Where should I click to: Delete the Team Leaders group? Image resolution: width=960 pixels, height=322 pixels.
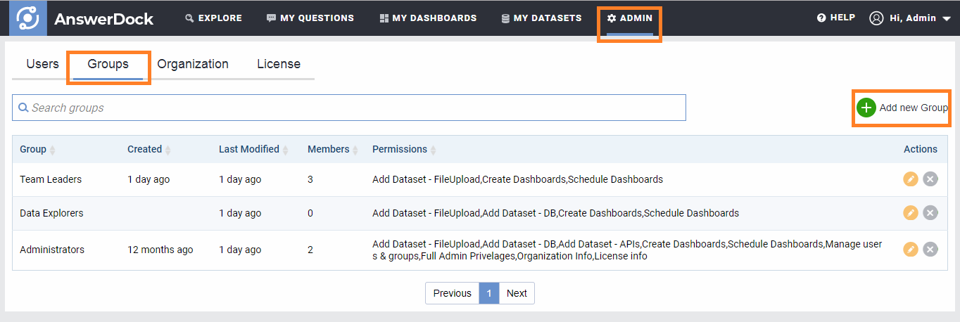point(930,179)
